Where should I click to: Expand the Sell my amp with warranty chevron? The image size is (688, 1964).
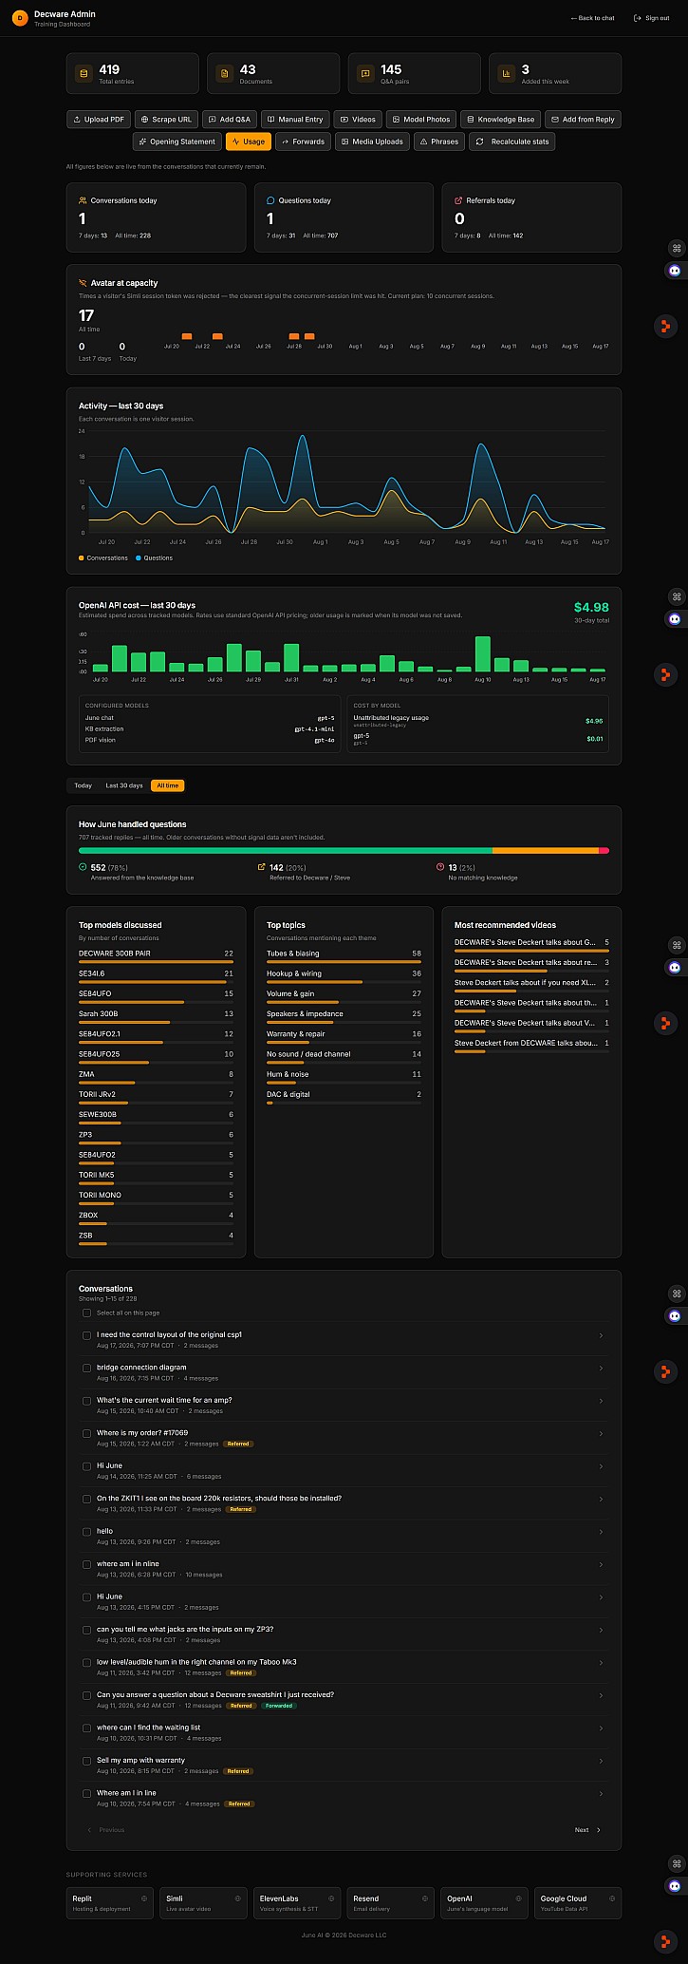[601, 1761]
